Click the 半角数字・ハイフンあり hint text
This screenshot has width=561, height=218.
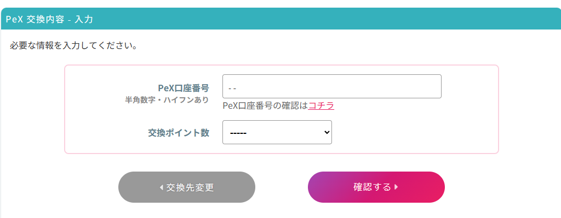click(x=167, y=100)
